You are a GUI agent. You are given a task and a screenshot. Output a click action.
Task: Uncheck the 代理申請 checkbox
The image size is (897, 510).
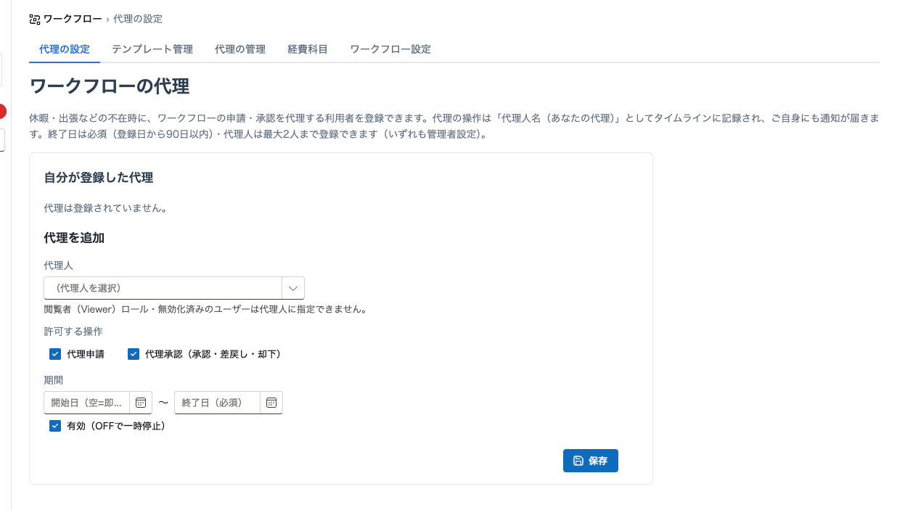coord(55,354)
